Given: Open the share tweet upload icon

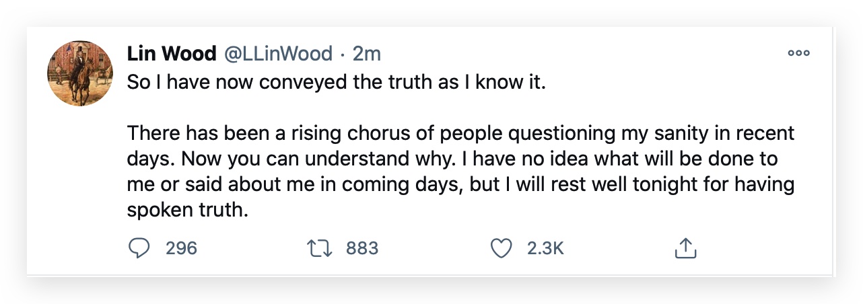Looking at the screenshot, I should (685, 248).
